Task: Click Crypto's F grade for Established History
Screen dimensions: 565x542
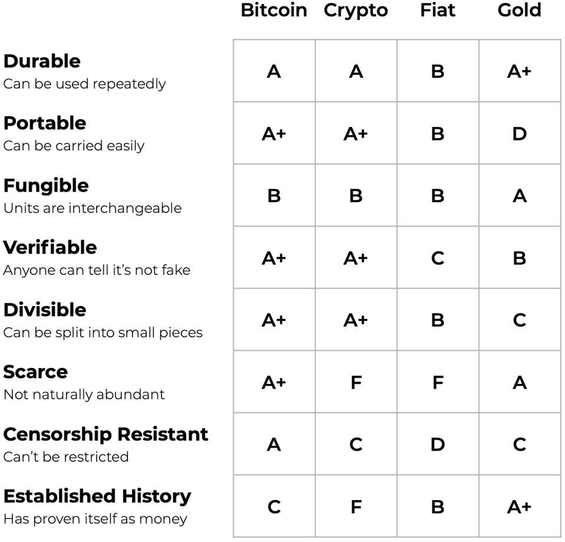Action: tap(356, 507)
